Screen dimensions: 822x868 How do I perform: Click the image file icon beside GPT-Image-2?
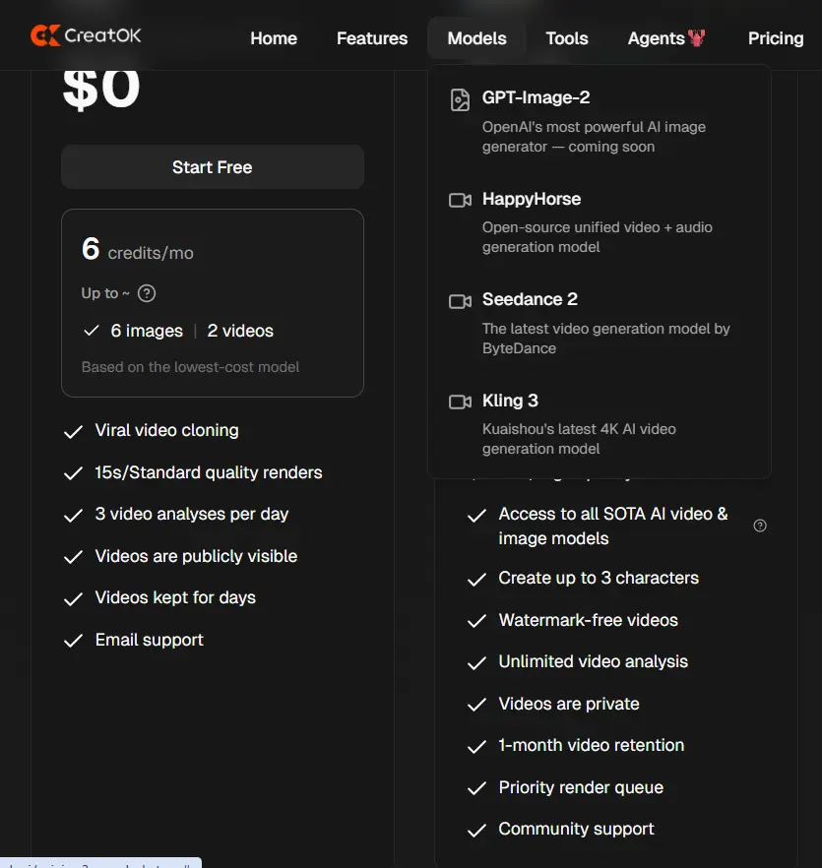[x=460, y=100]
